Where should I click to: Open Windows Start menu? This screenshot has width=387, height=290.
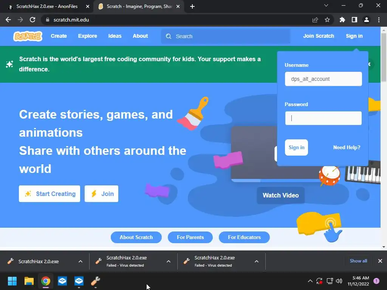click(x=12, y=281)
